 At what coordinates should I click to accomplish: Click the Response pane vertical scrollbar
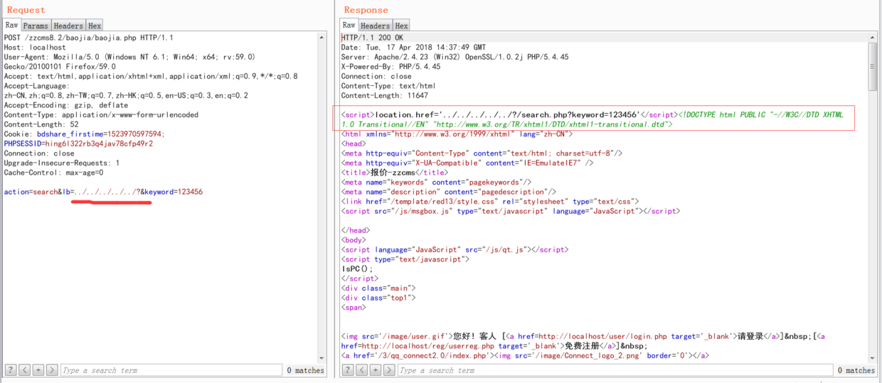(x=873, y=199)
